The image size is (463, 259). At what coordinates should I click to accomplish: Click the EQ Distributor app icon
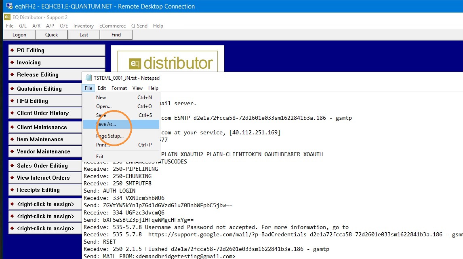click(x=7, y=17)
